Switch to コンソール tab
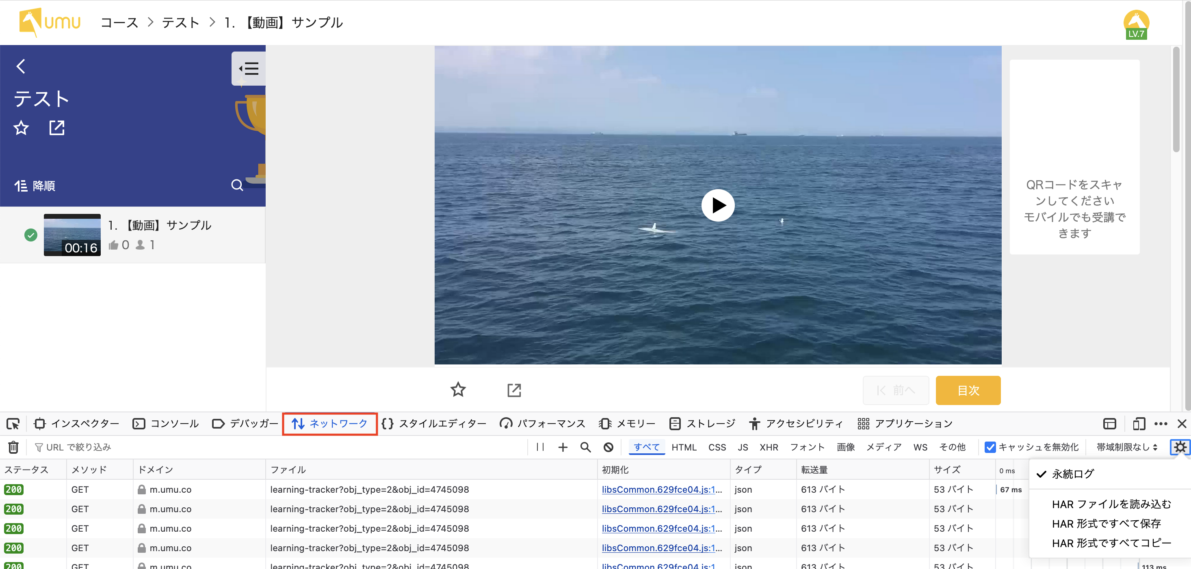 165,423
